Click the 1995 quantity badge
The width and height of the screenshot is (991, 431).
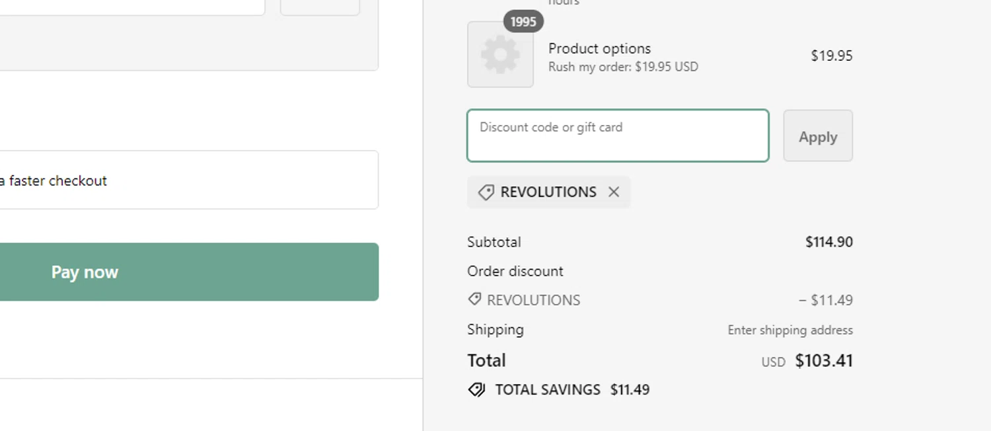click(x=523, y=22)
